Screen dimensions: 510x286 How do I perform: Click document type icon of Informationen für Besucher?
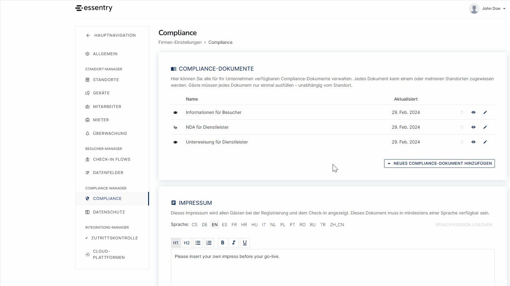175,113
